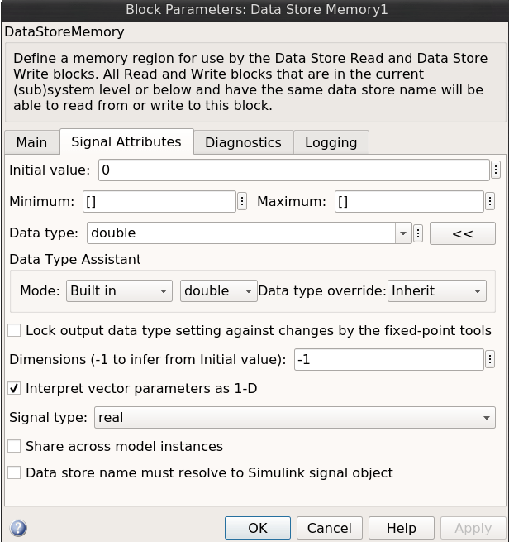Open the Logging tab
The width and height of the screenshot is (509, 542).
pos(331,142)
